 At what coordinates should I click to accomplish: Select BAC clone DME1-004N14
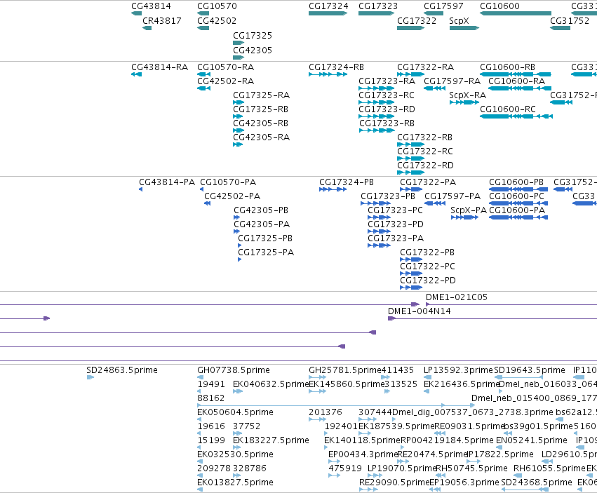[420, 311]
